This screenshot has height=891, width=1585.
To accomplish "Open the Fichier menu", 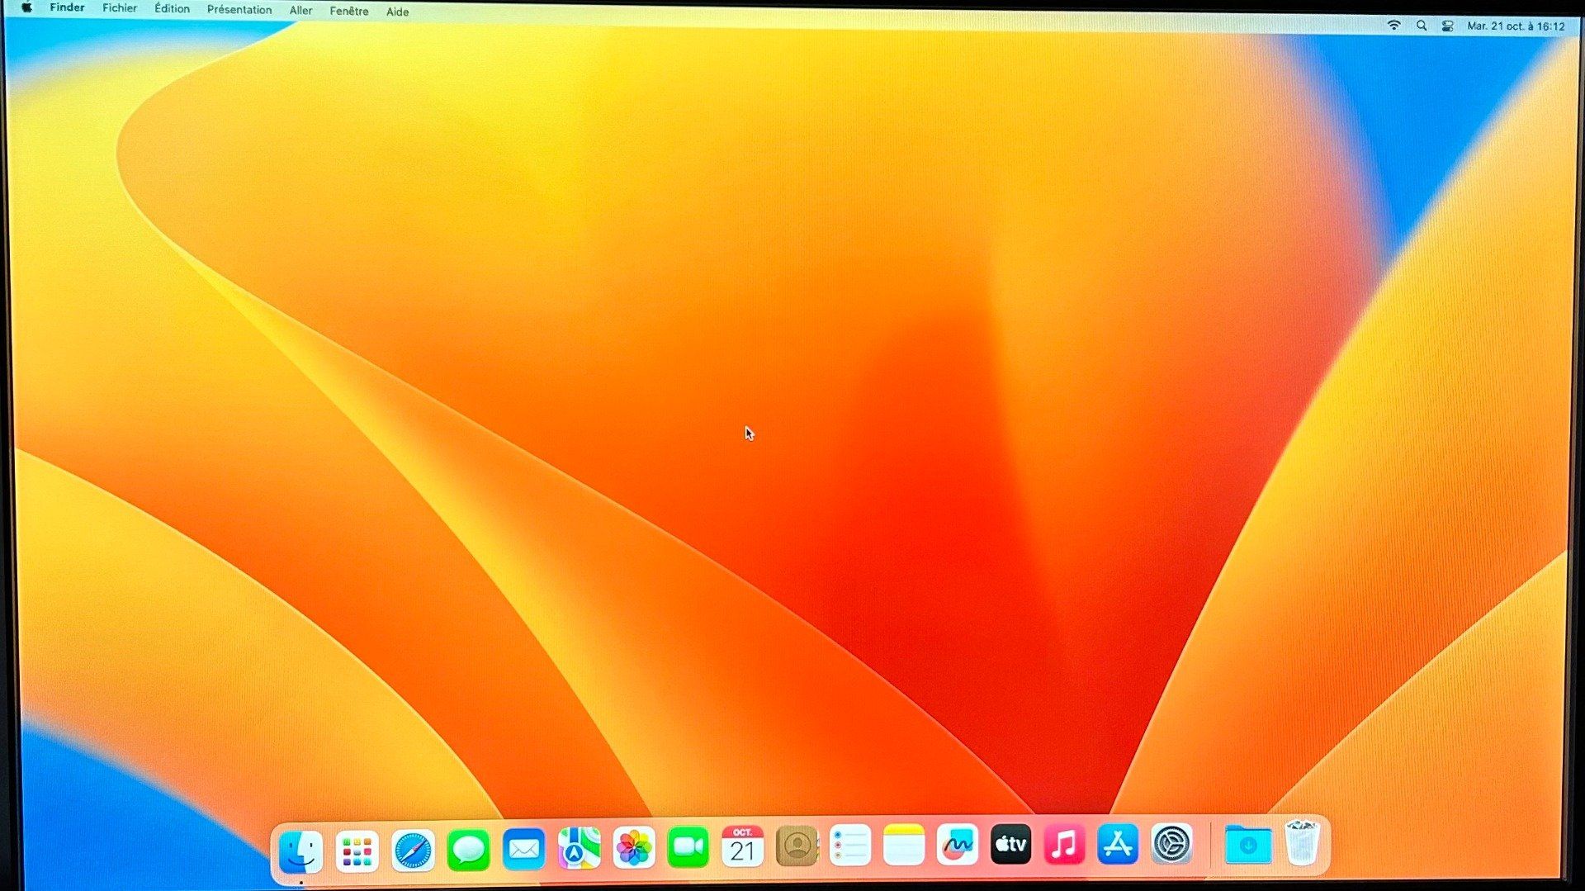I will [120, 8].
